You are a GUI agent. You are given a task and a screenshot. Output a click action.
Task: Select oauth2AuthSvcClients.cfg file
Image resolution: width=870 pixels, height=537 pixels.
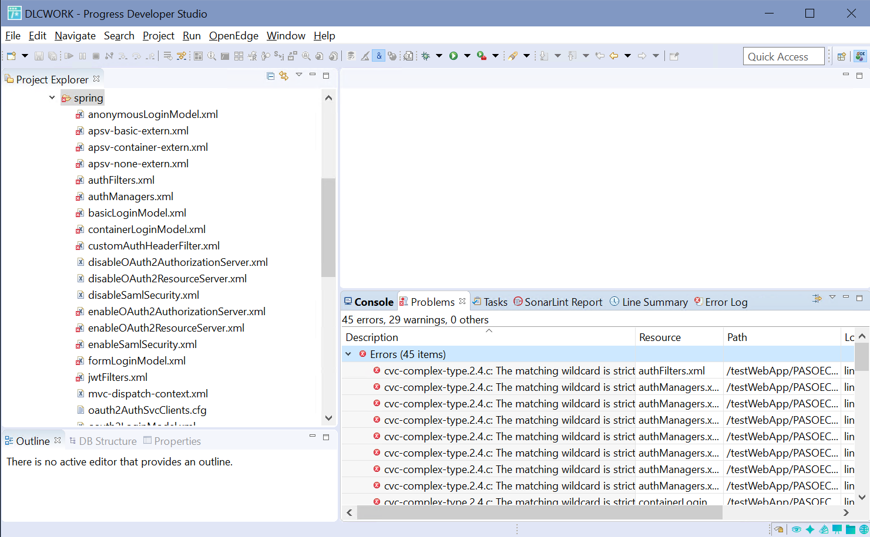click(147, 410)
